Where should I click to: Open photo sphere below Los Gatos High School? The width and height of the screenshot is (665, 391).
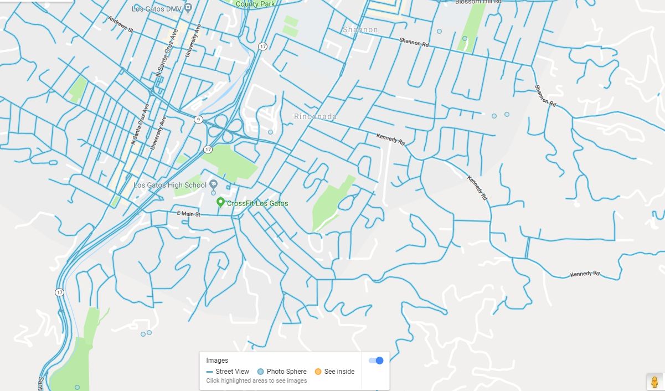point(213,193)
